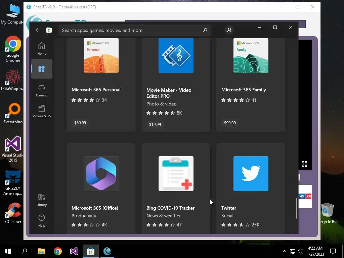
Task: Open Movies & TV section
Action: click(x=42, y=112)
